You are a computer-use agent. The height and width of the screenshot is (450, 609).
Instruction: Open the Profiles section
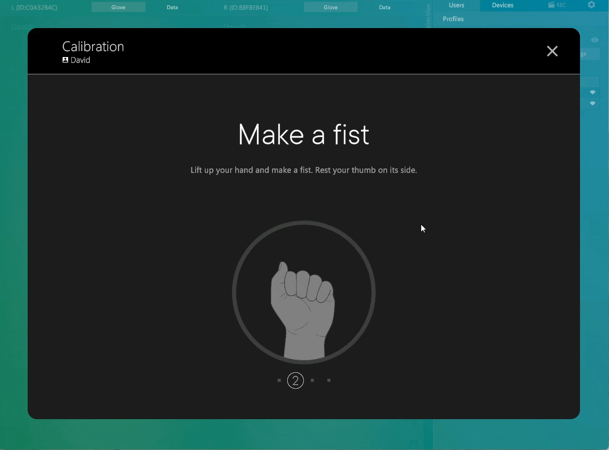click(x=453, y=19)
